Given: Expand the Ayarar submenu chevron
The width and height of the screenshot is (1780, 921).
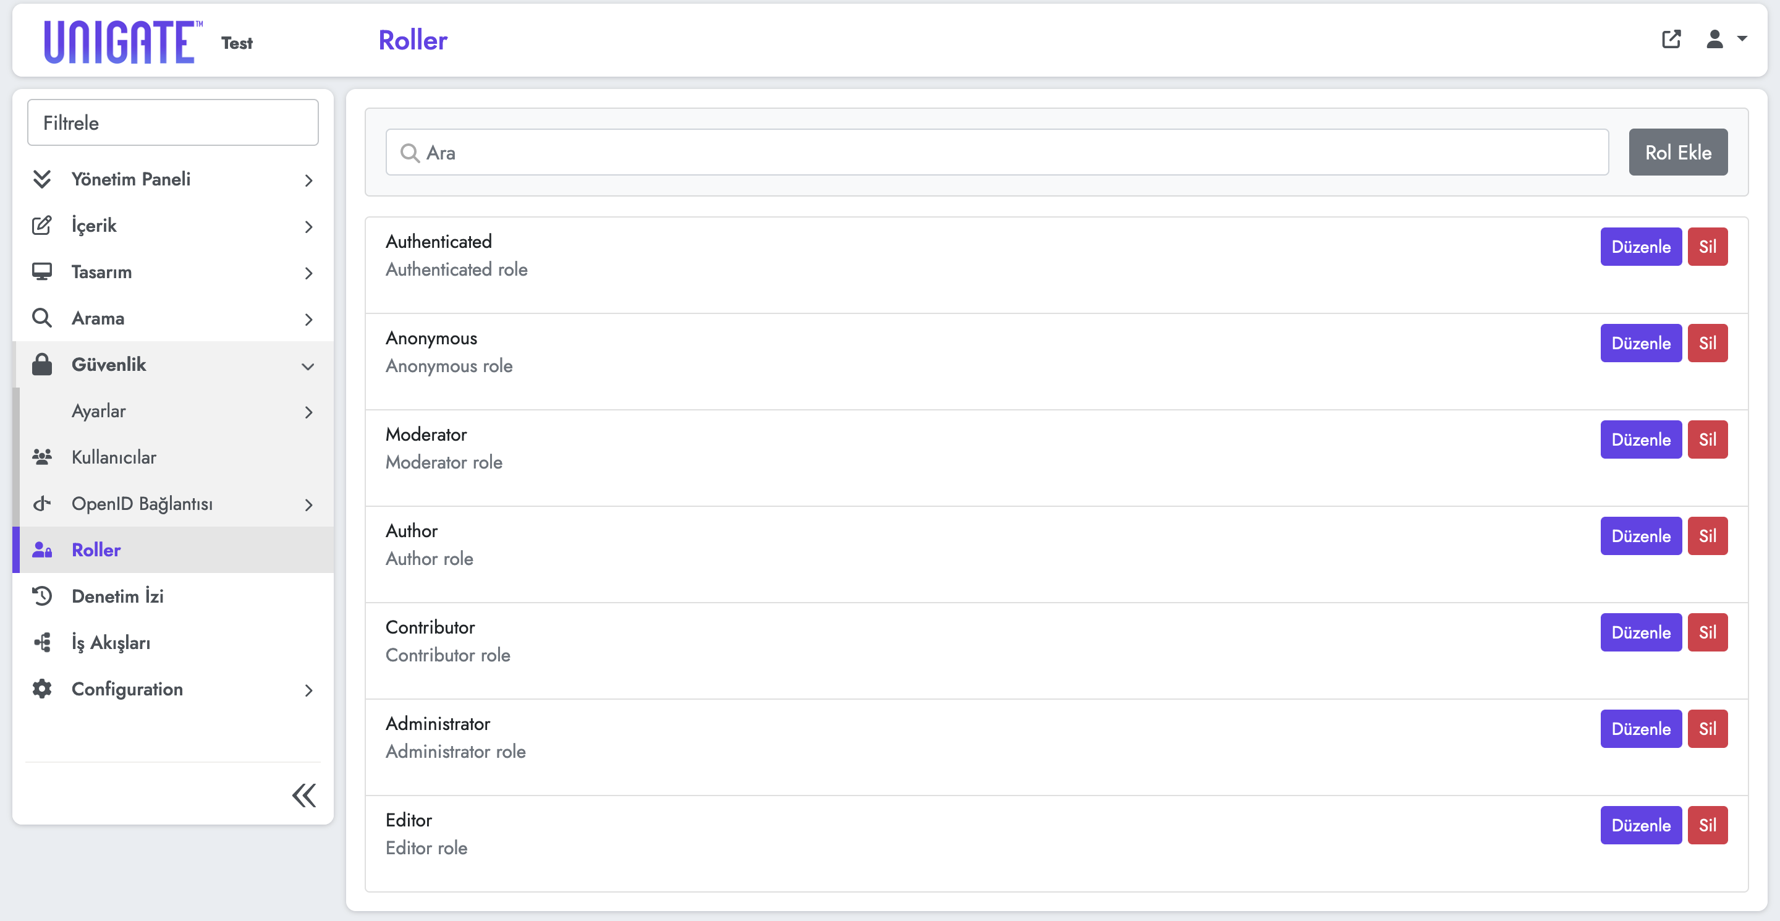Looking at the screenshot, I should pyautogui.click(x=308, y=412).
